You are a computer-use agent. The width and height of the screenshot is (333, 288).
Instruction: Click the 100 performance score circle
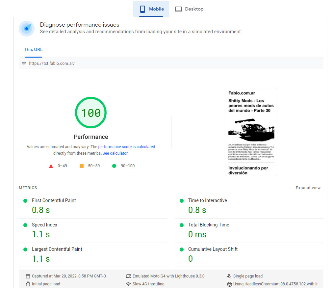[x=91, y=113]
